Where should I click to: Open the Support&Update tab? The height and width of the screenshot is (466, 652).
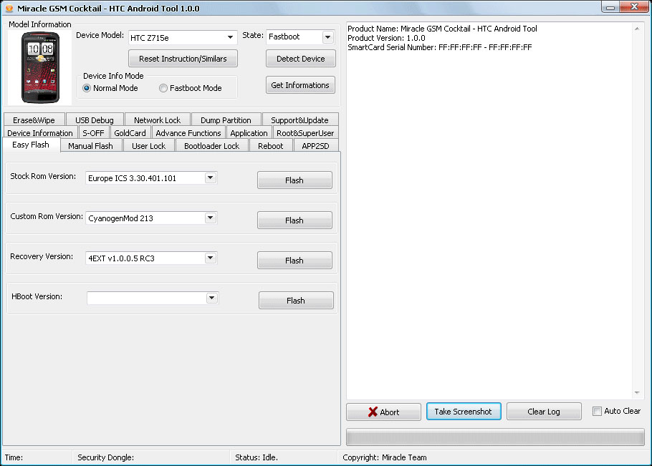tap(299, 120)
